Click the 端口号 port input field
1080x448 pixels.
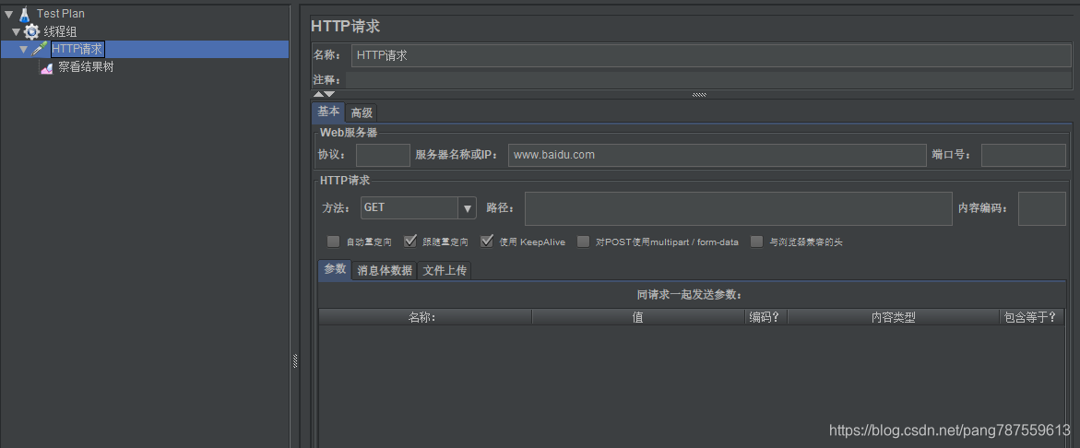(1024, 155)
